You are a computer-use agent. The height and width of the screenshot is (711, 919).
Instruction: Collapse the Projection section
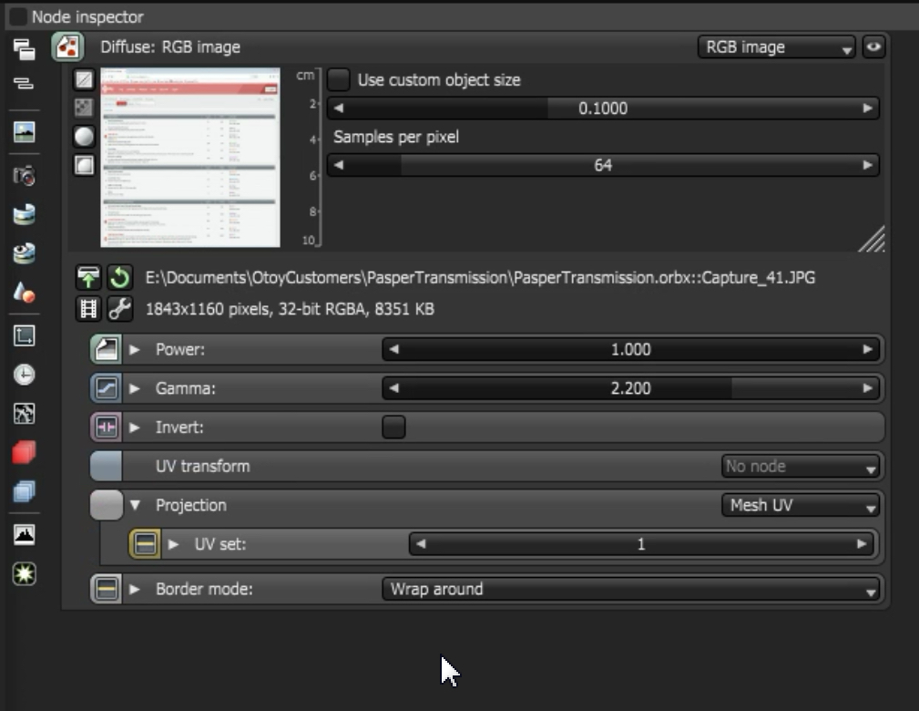click(135, 505)
